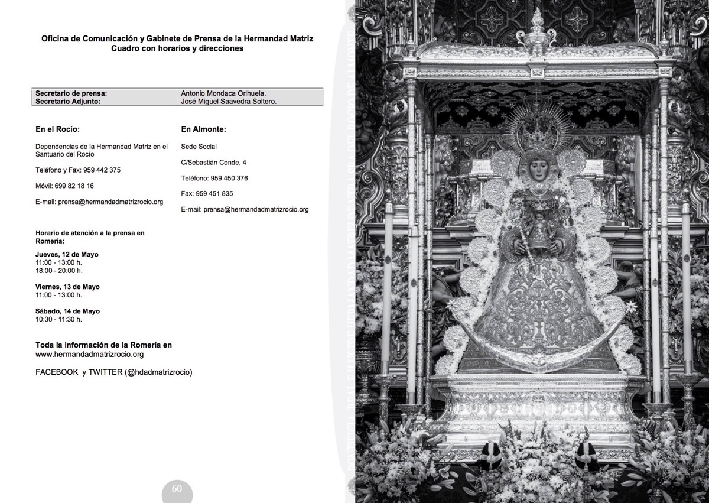Viewport: 709px width, 503px height.
Task: Click the Virgin statue photograph
Action: (532, 251)
